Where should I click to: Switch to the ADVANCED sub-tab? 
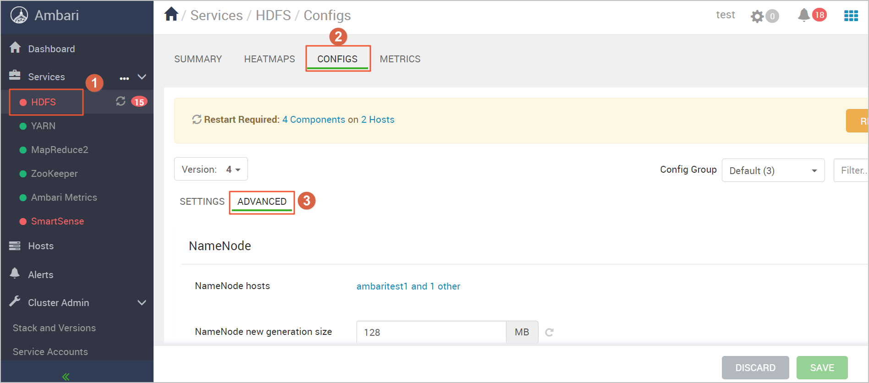[262, 202]
